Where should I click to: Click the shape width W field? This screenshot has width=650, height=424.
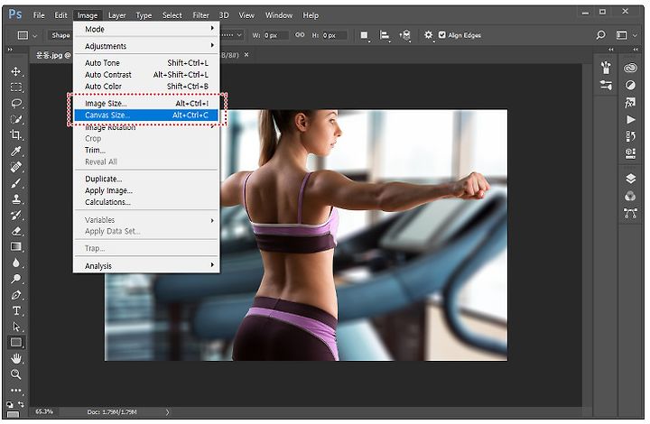pos(275,35)
